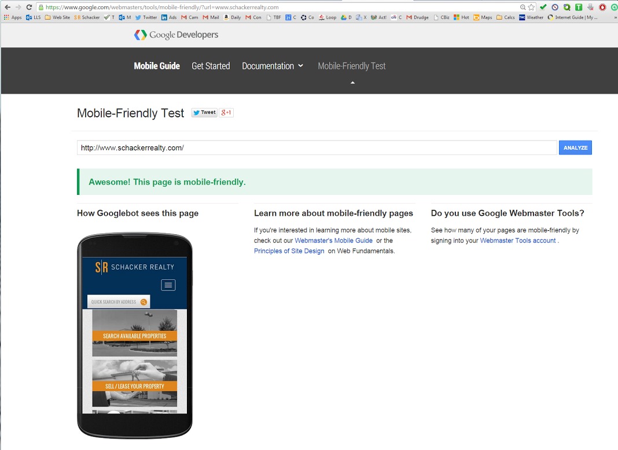Viewport: 618px width, 450px height.
Task: Open the Schacker bookmark
Action: (87, 17)
